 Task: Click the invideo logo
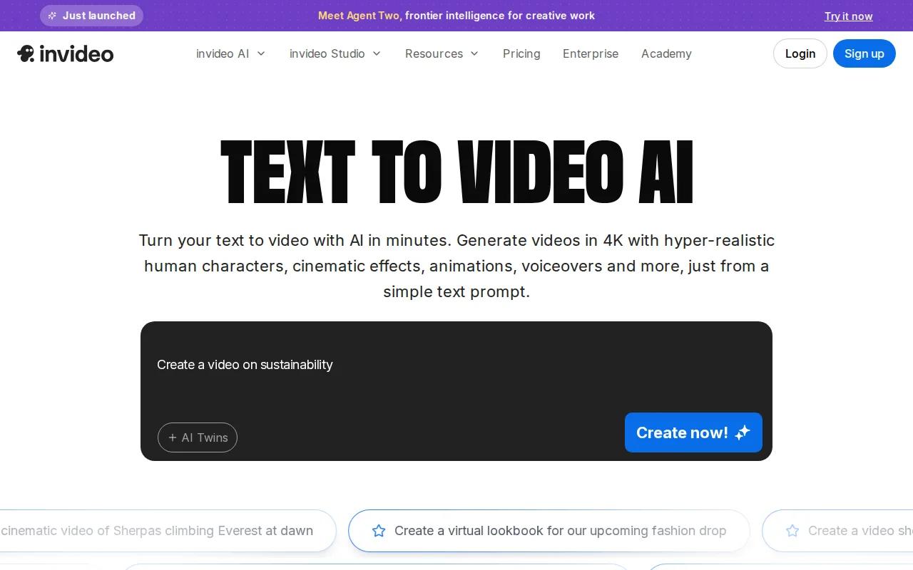(x=65, y=53)
